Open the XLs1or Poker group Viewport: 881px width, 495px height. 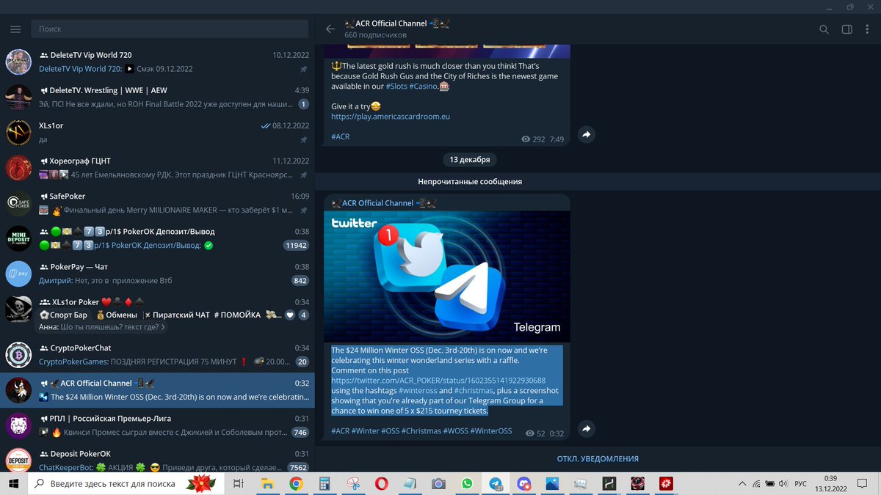pos(157,314)
